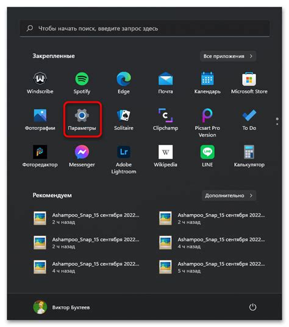Launch the Edge browser

124,83
